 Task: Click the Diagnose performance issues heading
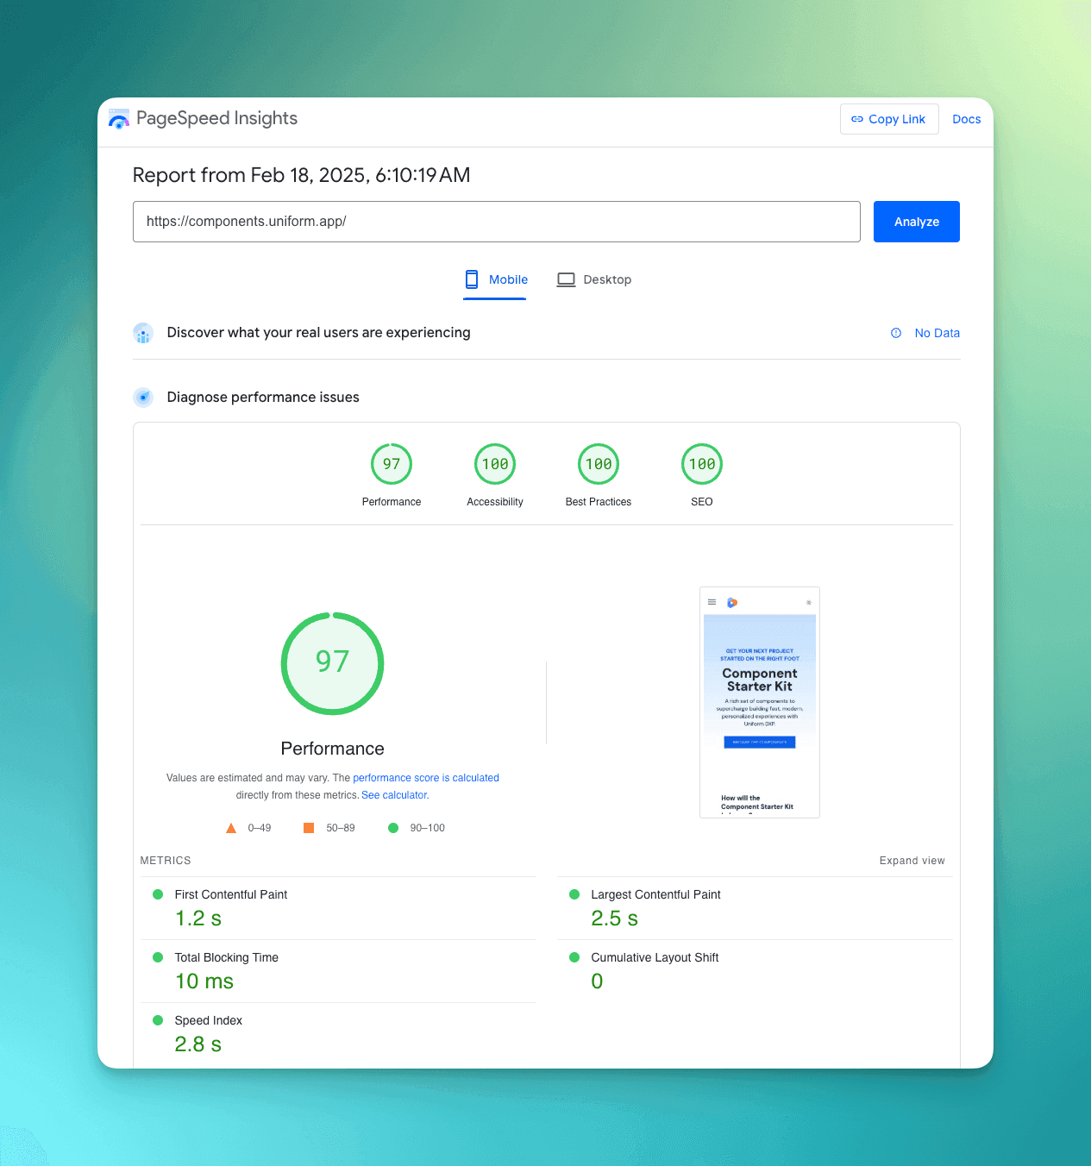[263, 398]
